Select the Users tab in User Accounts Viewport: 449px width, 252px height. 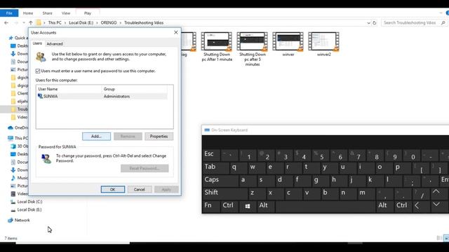pos(37,43)
